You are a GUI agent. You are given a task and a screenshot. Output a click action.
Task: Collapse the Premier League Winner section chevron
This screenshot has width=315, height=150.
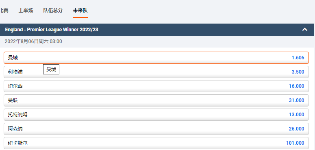coord(305,30)
